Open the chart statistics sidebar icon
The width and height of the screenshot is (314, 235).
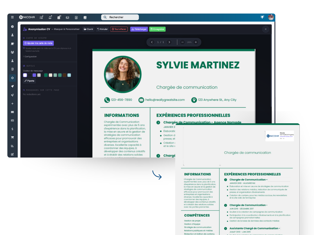click(x=12, y=146)
